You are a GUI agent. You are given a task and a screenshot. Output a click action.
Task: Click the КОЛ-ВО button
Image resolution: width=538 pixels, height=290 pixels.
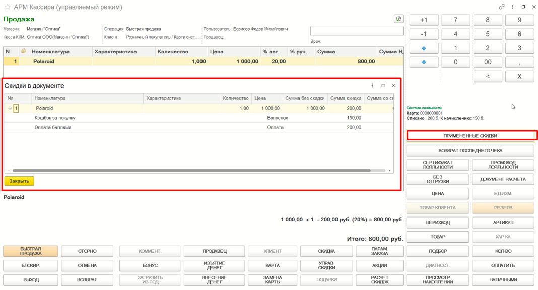(503, 251)
